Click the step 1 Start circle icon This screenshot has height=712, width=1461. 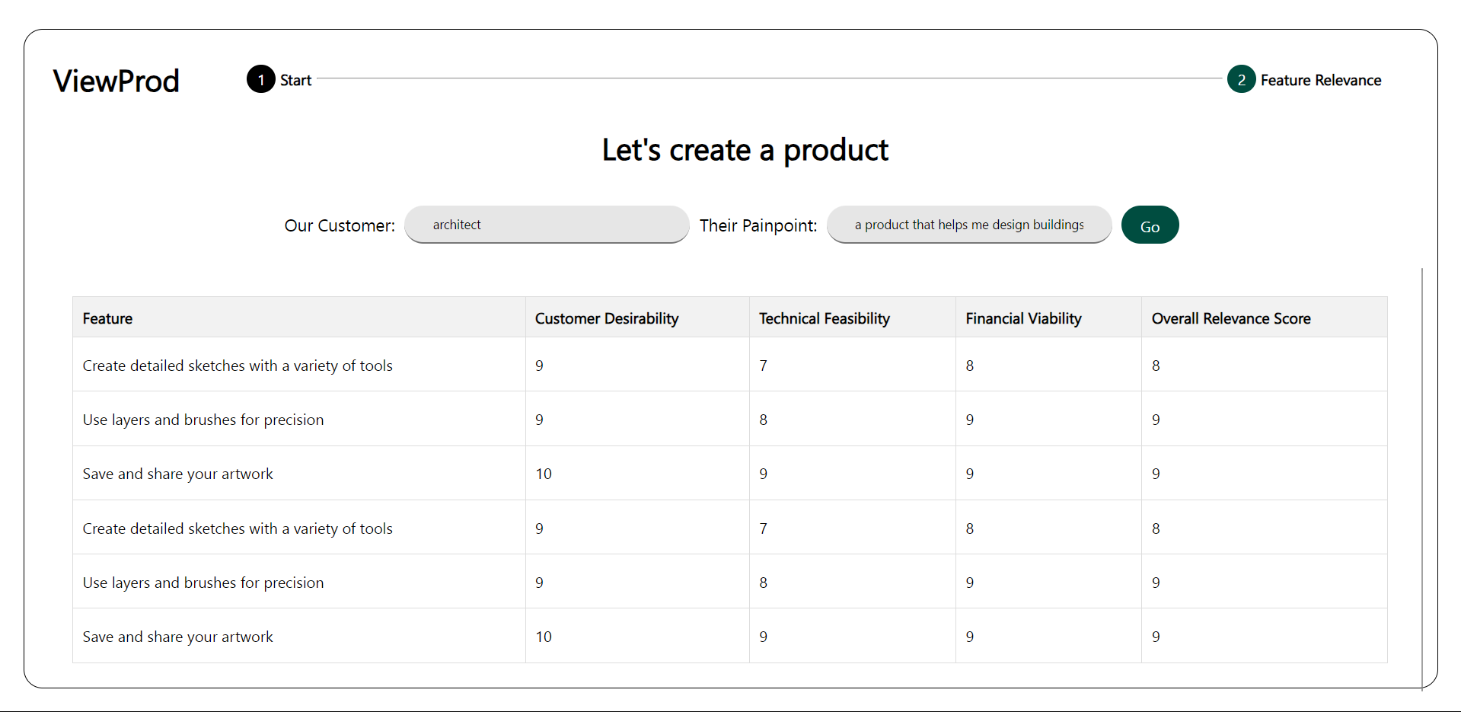[260, 79]
